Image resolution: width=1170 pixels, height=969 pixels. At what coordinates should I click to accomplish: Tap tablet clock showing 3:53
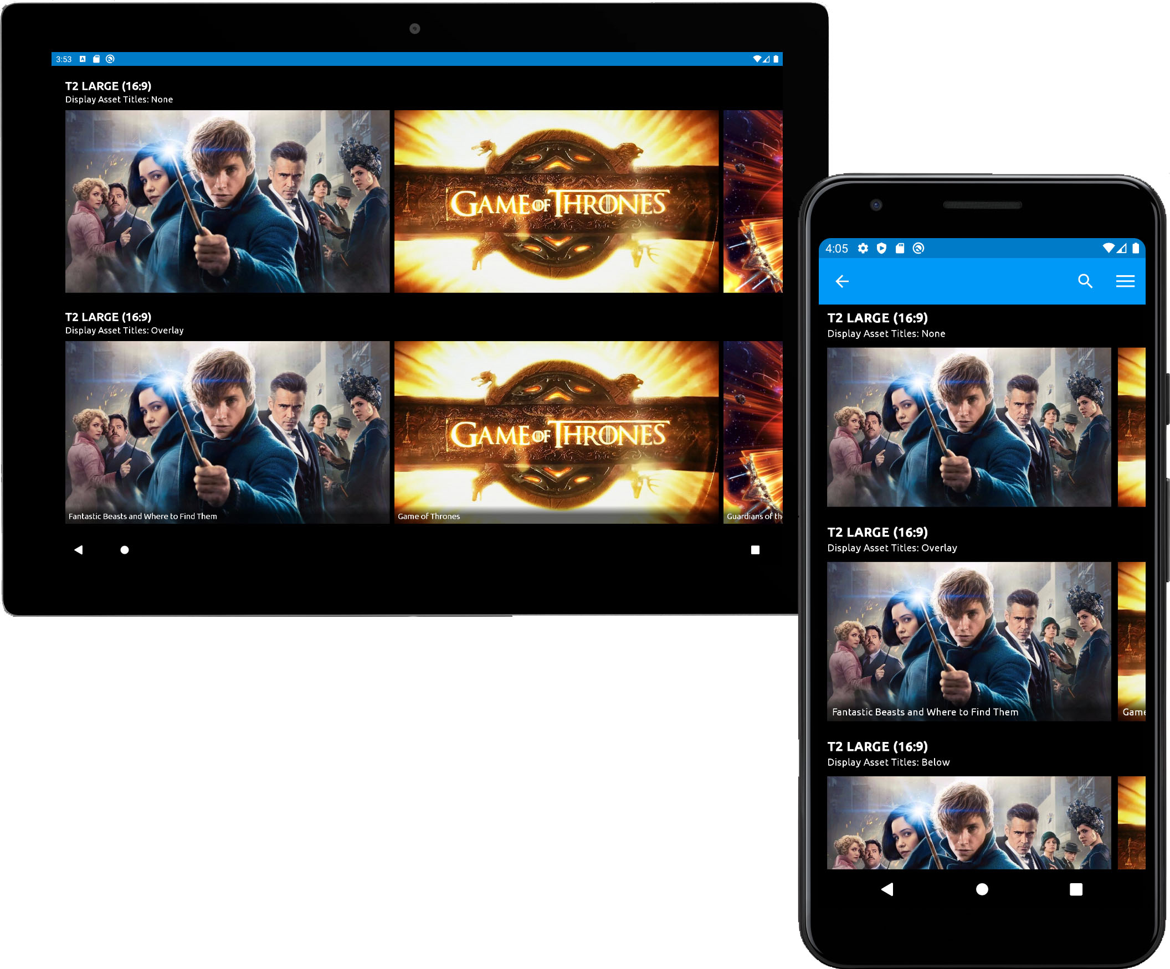click(64, 59)
